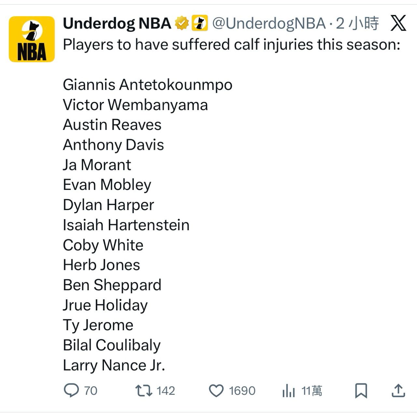Click the name Giannis Antetokounmpo

point(148,85)
